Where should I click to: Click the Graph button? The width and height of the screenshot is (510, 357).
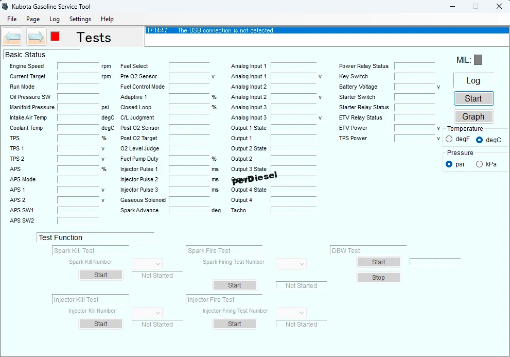[x=473, y=116]
